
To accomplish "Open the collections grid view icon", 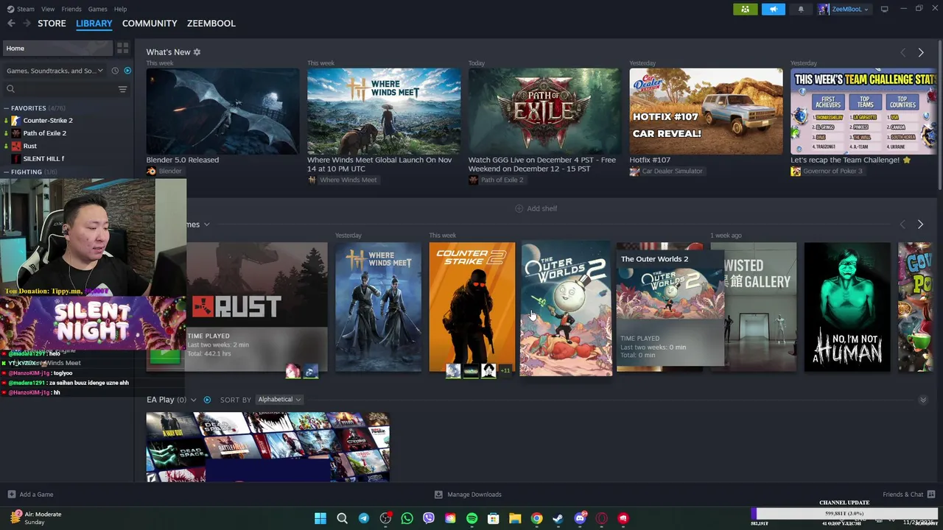I will (123, 48).
